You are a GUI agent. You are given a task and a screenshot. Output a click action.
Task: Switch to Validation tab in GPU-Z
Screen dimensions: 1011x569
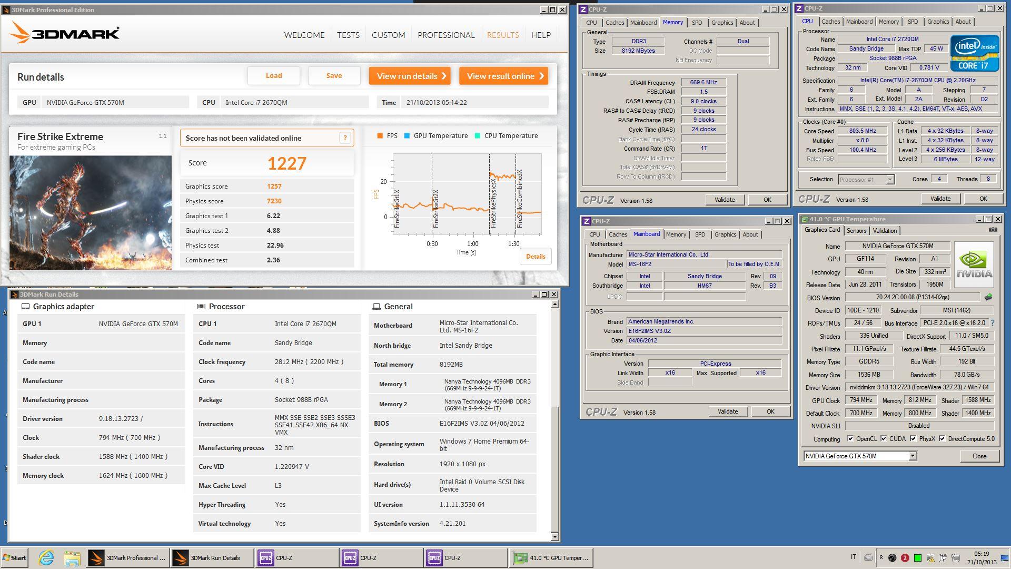pyautogui.click(x=885, y=231)
